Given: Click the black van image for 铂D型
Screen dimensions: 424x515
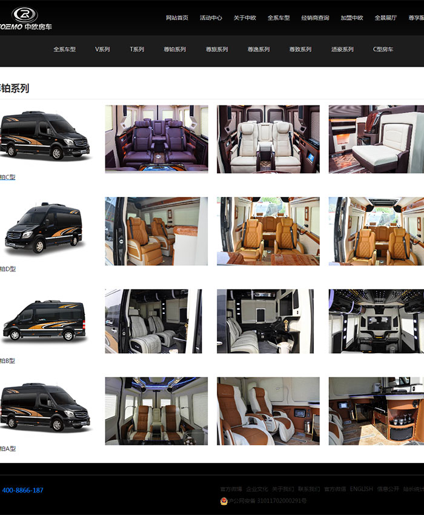Looking at the screenshot, I should 44,228.
